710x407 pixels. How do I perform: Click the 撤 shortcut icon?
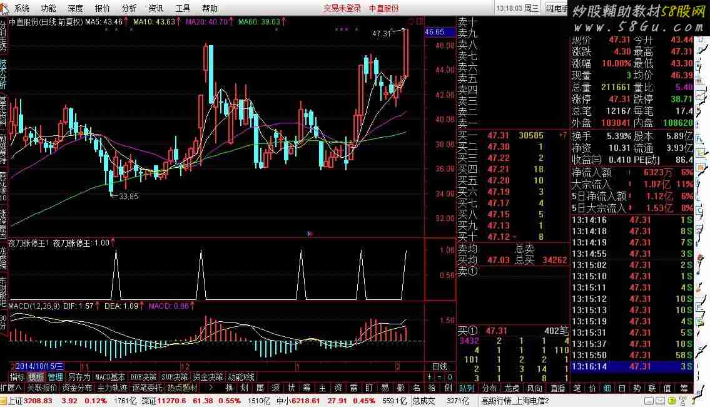coord(401,388)
